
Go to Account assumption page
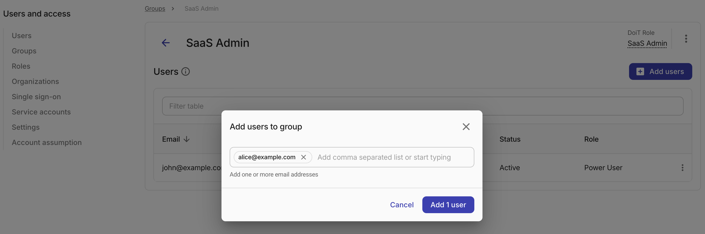click(47, 143)
